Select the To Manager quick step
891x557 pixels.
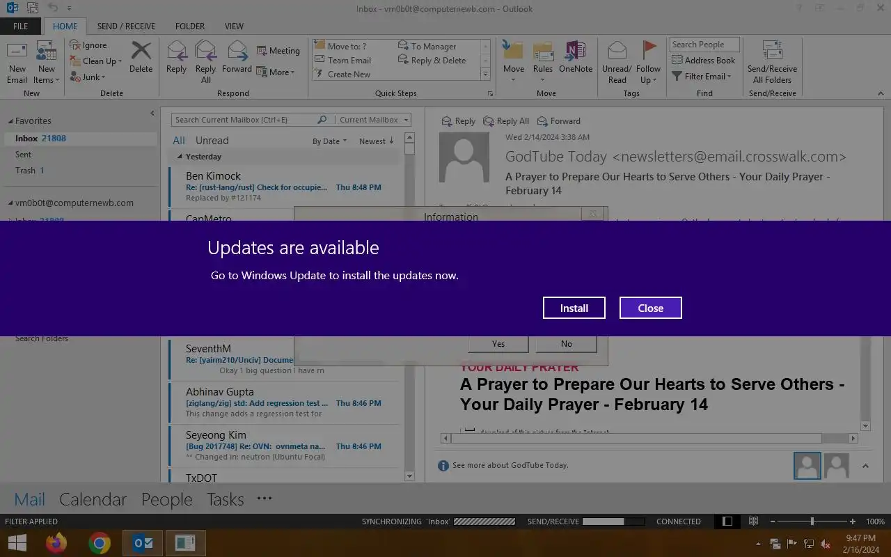(427, 46)
